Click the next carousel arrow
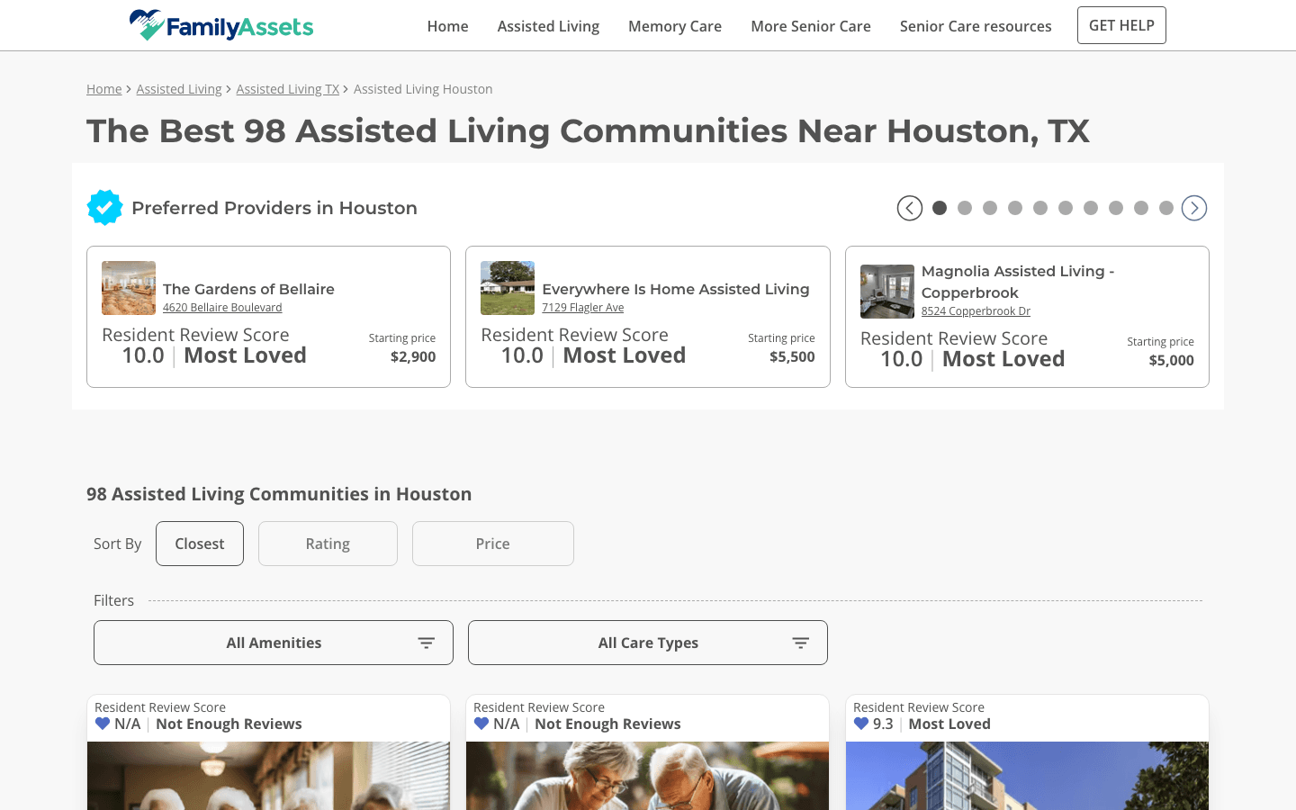The image size is (1296, 810). (x=1194, y=208)
